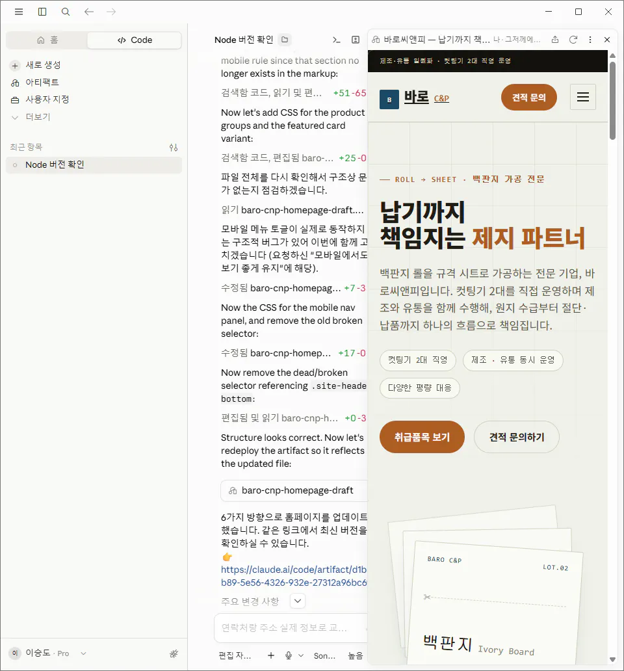Open search with the magnifier icon
The height and width of the screenshot is (671, 624).
(66, 12)
